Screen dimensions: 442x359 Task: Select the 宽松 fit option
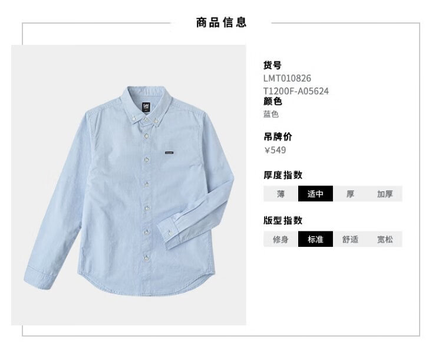click(385, 239)
